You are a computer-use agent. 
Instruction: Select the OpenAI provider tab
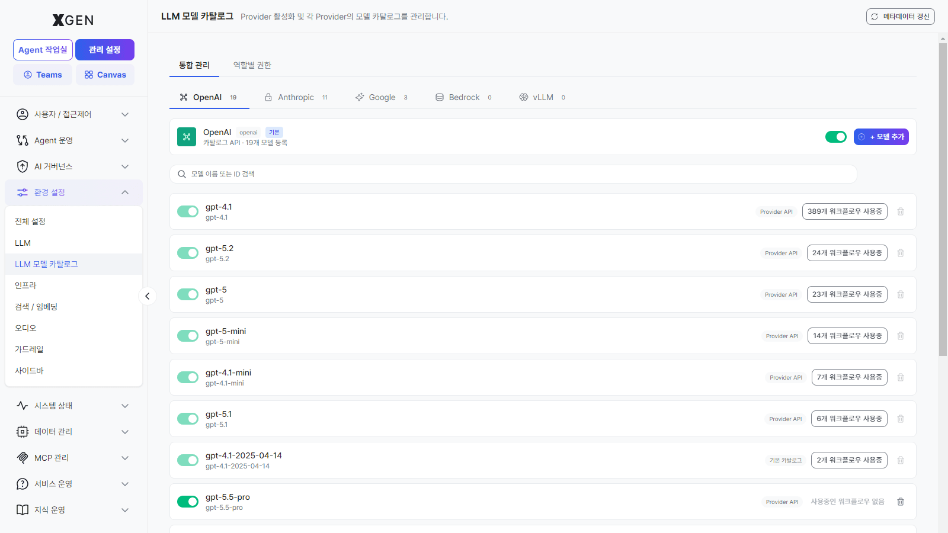click(x=209, y=97)
